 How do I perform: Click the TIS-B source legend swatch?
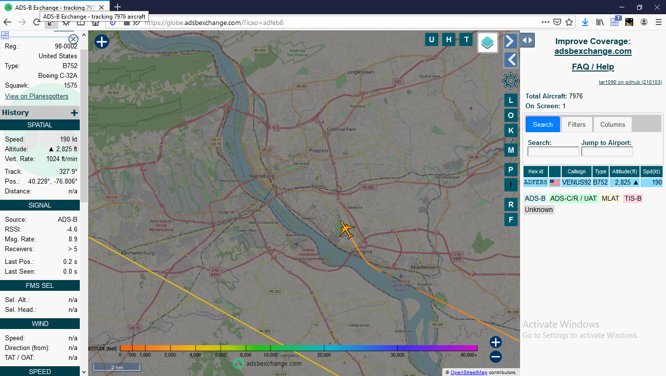coord(633,198)
